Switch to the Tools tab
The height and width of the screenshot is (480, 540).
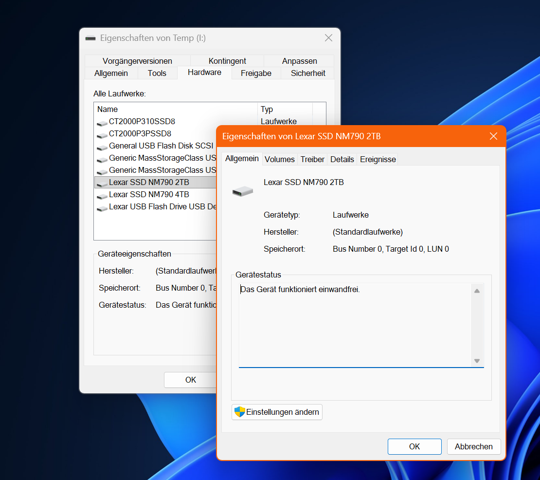pyautogui.click(x=157, y=73)
